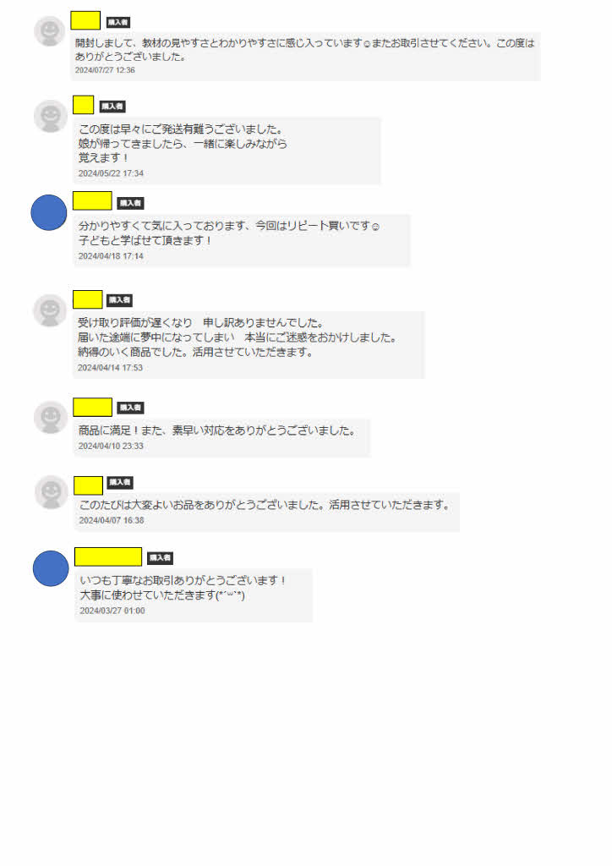Open the username above the 2024/07/27 review
This screenshot has width=612, height=866.
(x=85, y=20)
